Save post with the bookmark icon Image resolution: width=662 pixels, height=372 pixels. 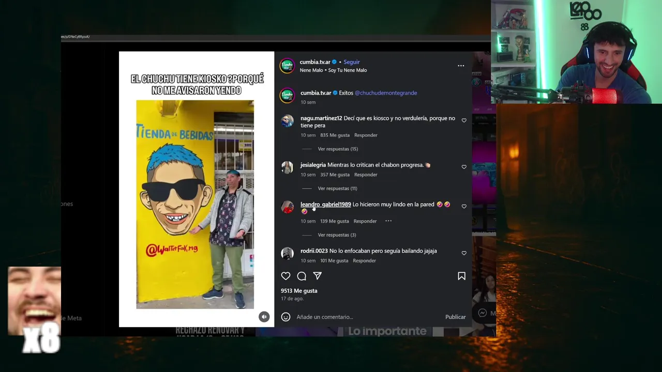461,276
